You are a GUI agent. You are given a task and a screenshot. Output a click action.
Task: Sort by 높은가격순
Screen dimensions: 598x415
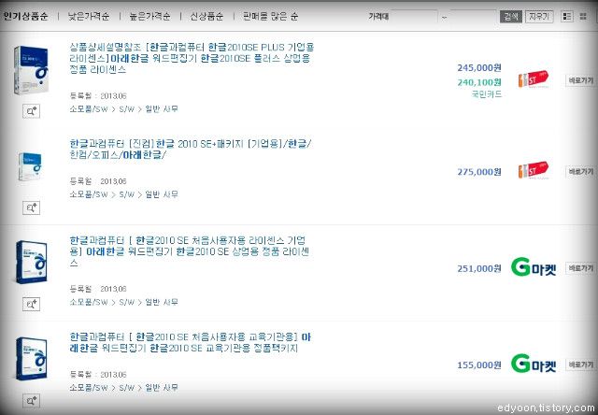pyautogui.click(x=149, y=17)
